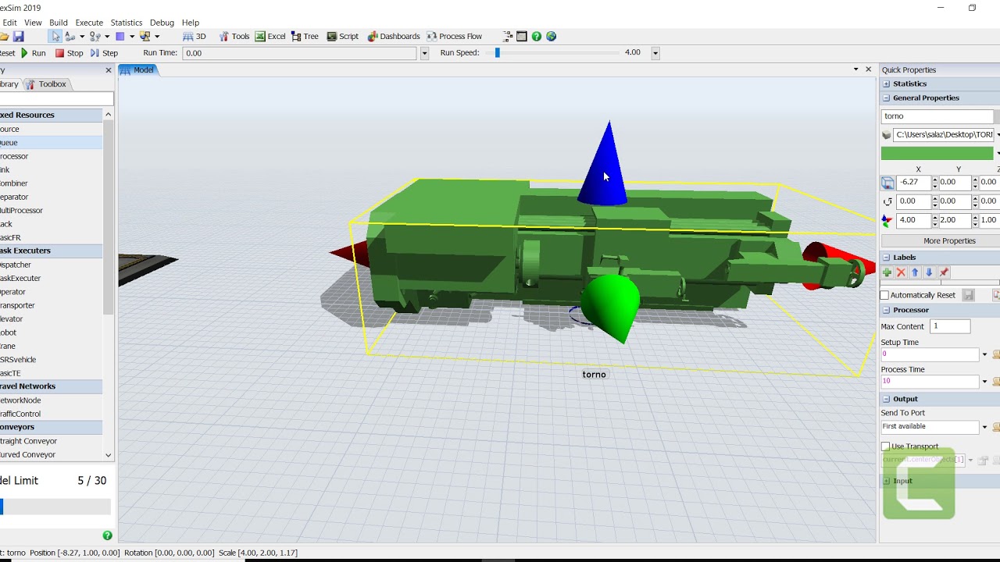Open the Run Time dropdown arrow
Viewport: 1000px width, 562px height.
424,53
